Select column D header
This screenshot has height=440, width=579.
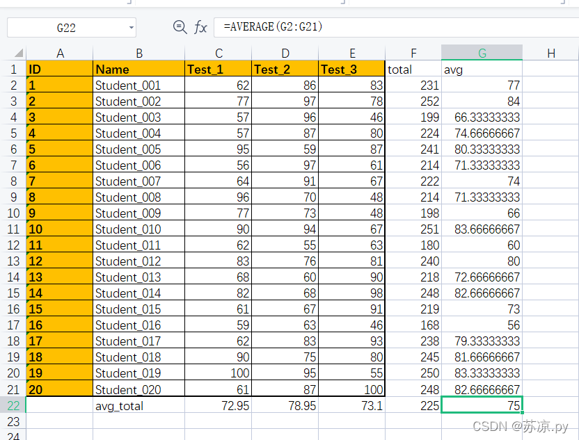[x=285, y=53]
